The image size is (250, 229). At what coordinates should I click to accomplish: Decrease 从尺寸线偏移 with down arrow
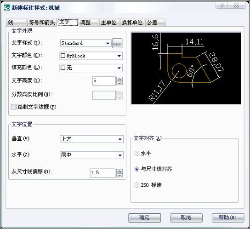pyautogui.click(x=119, y=175)
